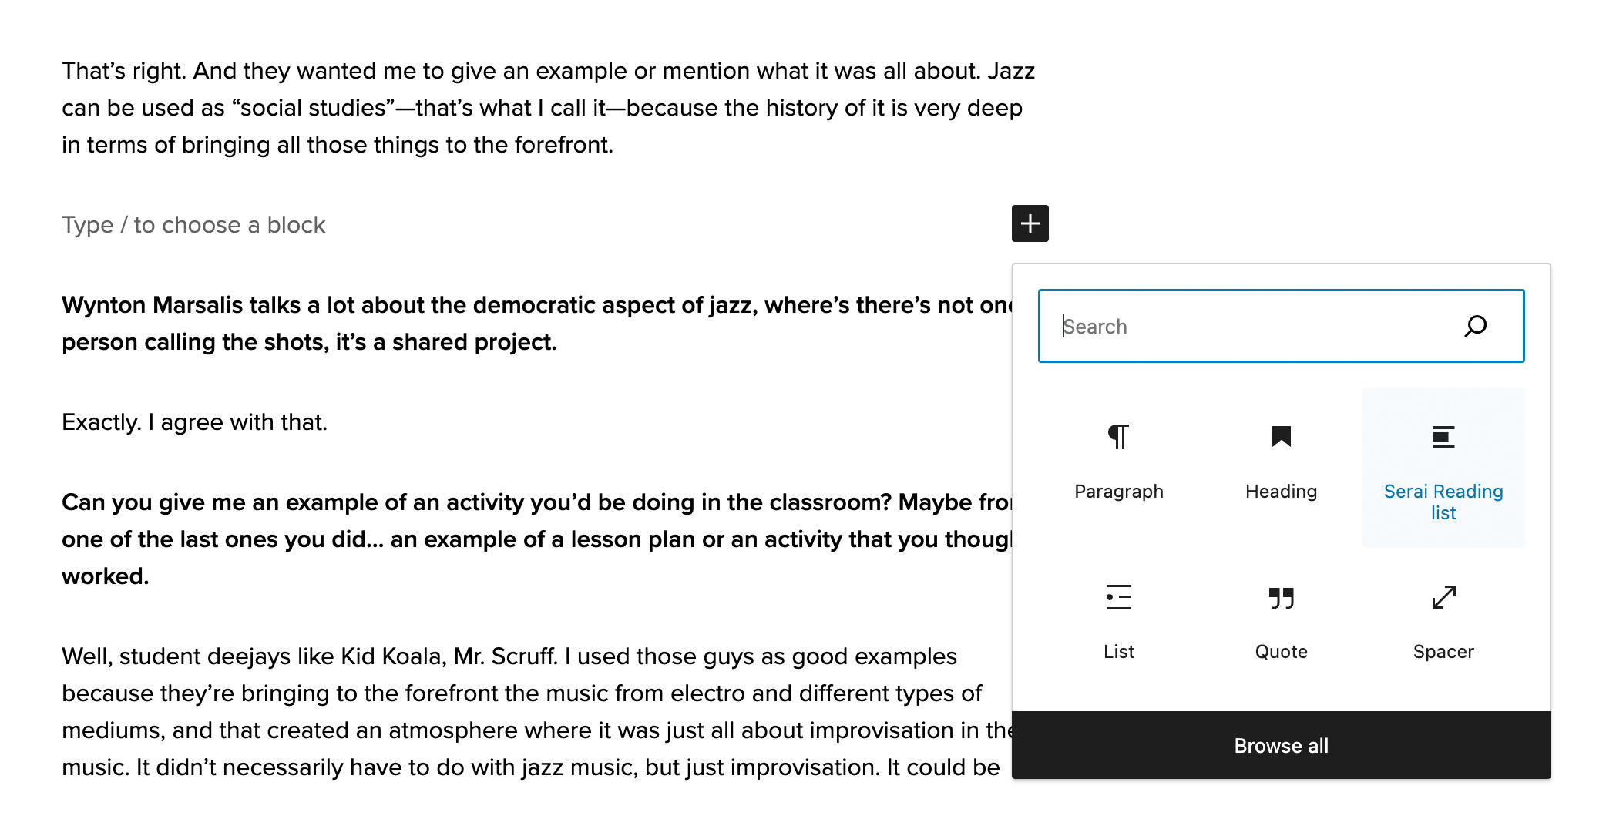Pick the Quote block quotation-marks icon

click(x=1281, y=597)
